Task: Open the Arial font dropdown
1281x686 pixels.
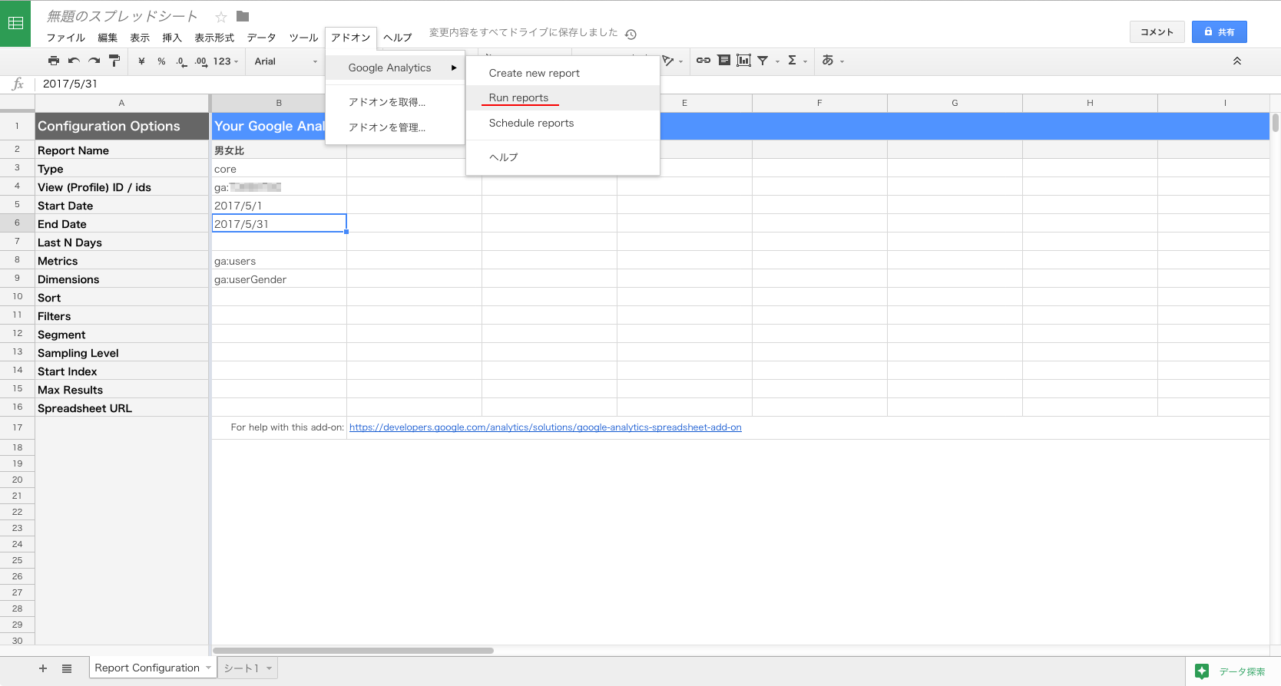Action: pos(286,61)
